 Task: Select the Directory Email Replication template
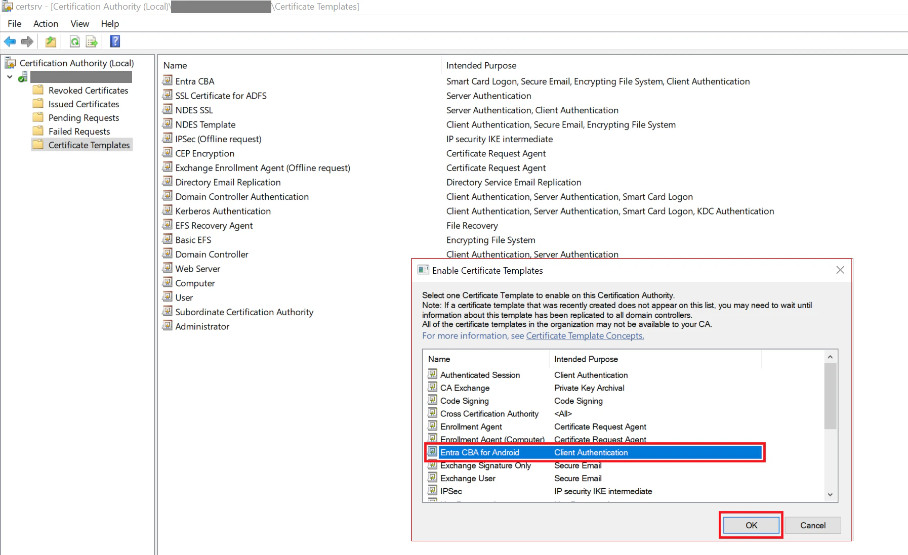pyautogui.click(x=228, y=182)
